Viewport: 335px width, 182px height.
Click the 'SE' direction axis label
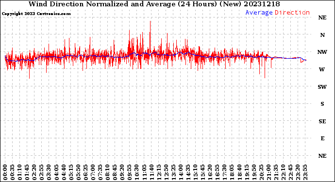[x=322, y=121]
